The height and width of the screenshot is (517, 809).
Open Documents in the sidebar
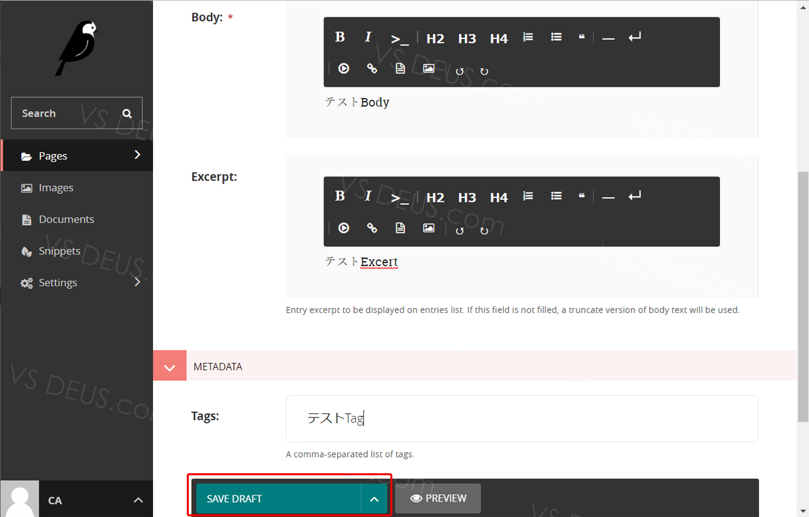(77, 219)
